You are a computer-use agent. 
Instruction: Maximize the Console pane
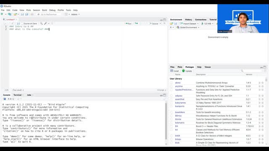point(164,95)
